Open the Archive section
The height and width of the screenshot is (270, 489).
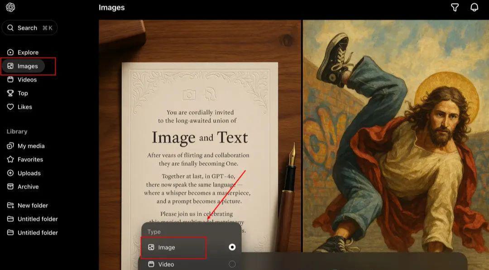[x=28, y=187]
